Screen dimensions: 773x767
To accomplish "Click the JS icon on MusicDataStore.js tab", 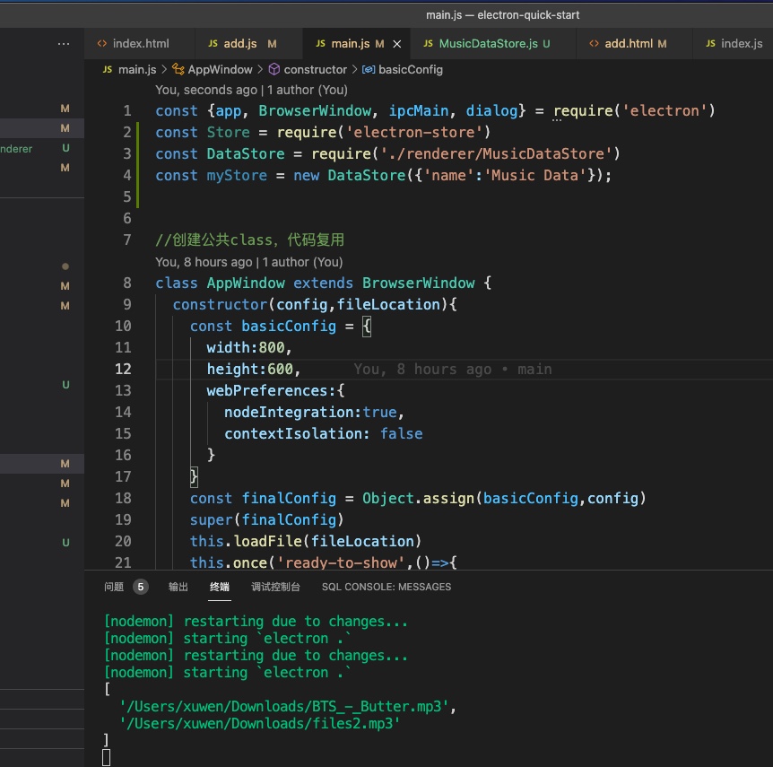I will click(x=429, y=43).
